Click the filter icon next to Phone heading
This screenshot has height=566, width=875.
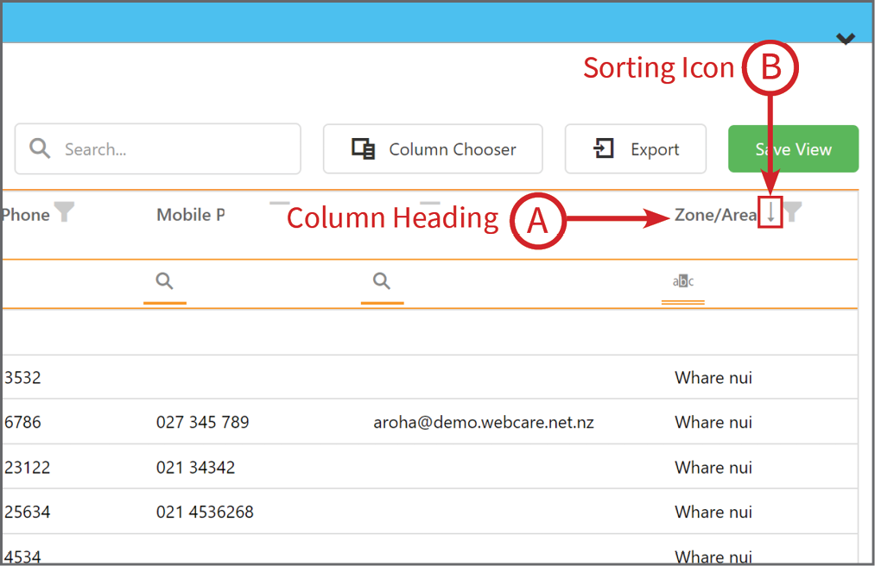tap(65, 212)
